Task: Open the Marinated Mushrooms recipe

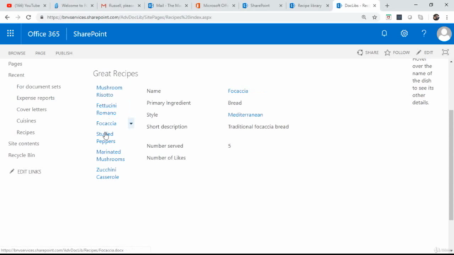Action: 111,155
